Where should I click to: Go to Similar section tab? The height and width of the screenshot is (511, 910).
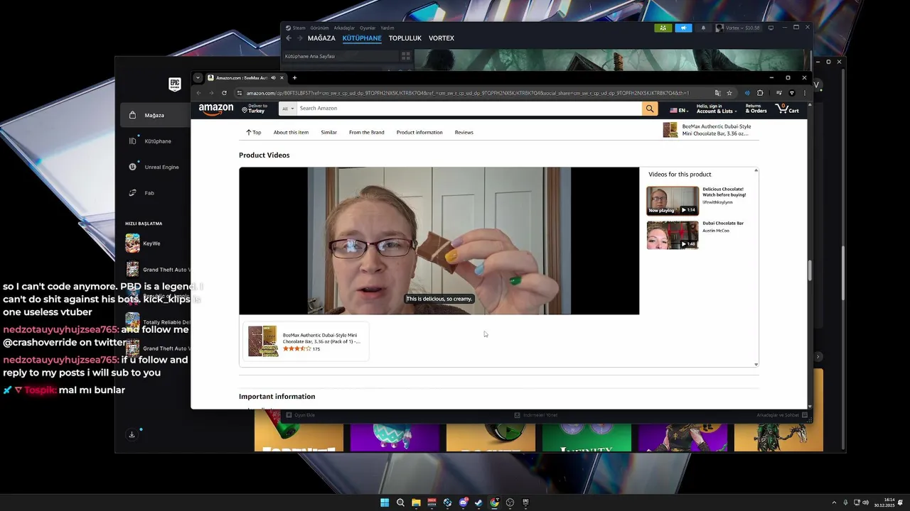328,133
